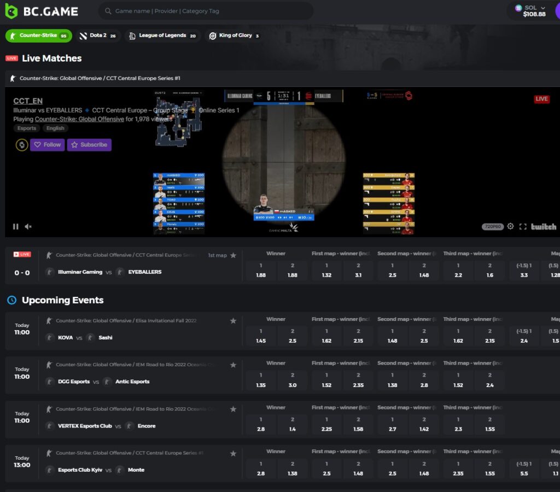Image resolution: width=560 pixels, height=492 pixels.
Task: Click the Esports tag on the stream
Action: click(27, 128)
